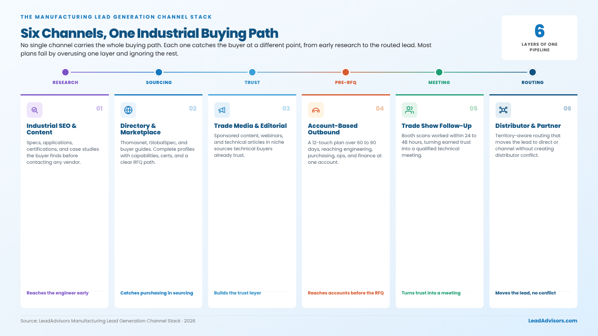This screenshot has height=336, width=598.
Task: Click the 'Thomasnet, GlobalSpec' description
Action: pos(157,152)
